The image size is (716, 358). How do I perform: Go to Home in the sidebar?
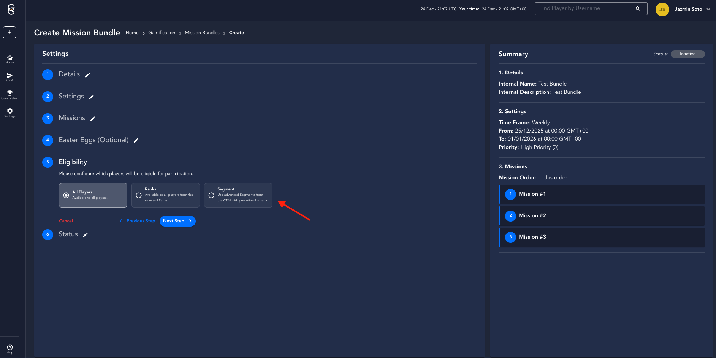[10, 59]
